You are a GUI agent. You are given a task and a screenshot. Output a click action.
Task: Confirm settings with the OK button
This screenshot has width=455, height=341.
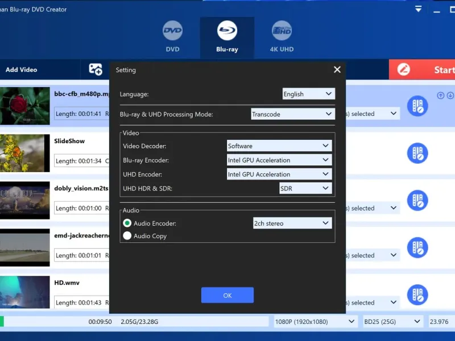pos(227,295)
